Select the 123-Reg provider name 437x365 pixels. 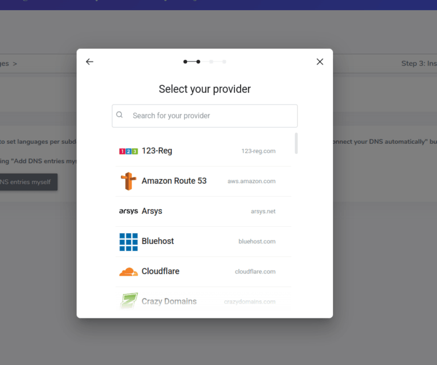click(x=157, y=151)
